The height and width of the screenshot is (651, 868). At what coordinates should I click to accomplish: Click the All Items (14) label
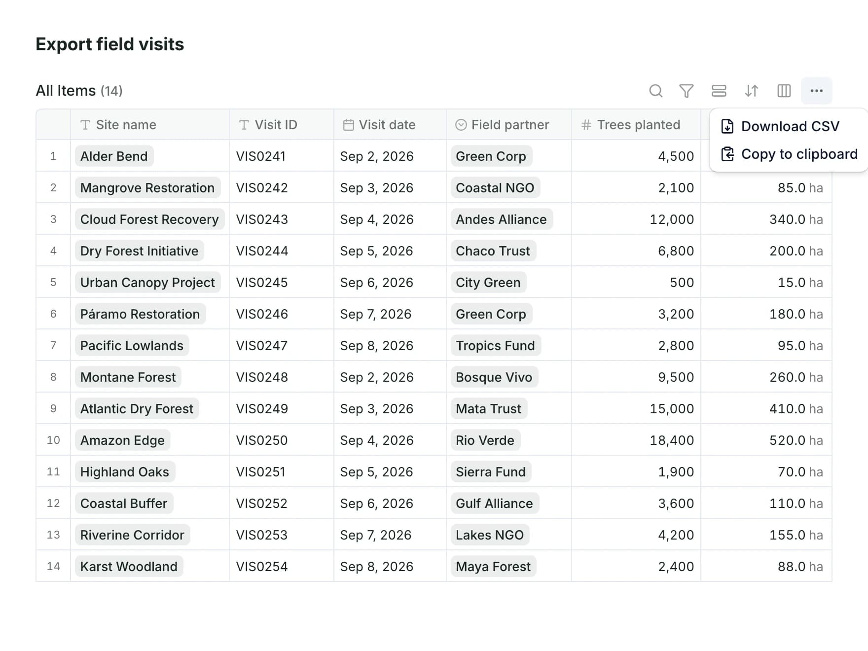79,91
